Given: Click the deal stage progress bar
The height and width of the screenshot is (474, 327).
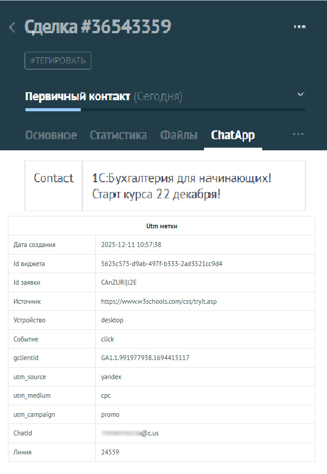Looking at the screenshot, I should (x=165, y=110).
